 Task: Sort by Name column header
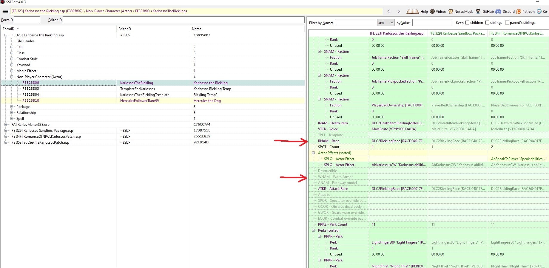click(247, 29)
